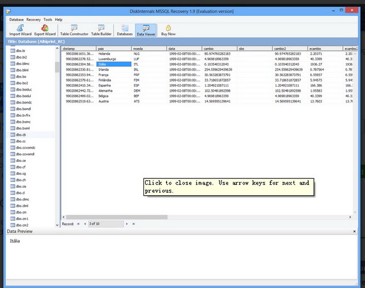Open the Database menu
Screen dimensions: 365x288
16,20
